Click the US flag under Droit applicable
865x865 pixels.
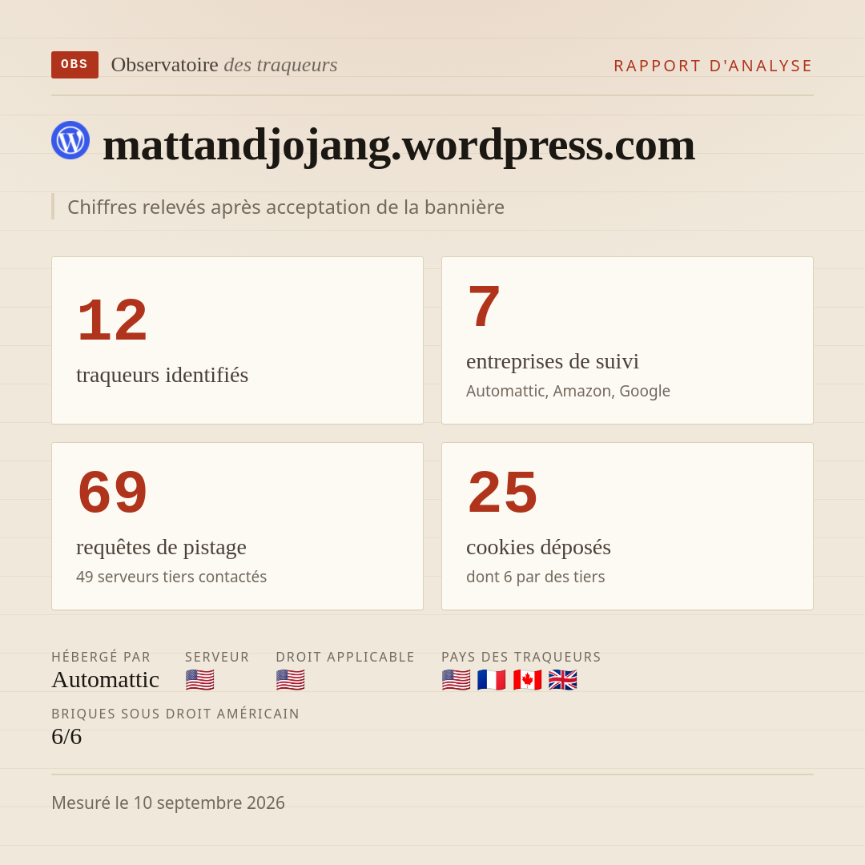[290, 680]
